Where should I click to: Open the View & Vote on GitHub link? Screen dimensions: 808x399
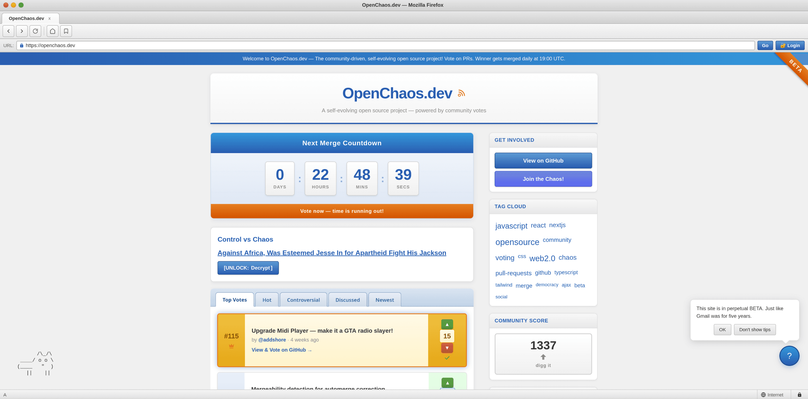tap(281, 350)
